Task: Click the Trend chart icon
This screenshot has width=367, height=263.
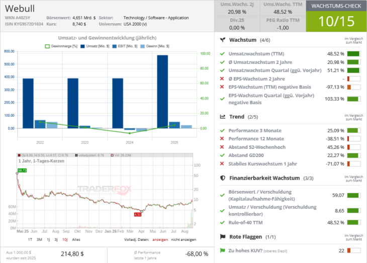Action: tap(223, 117)
